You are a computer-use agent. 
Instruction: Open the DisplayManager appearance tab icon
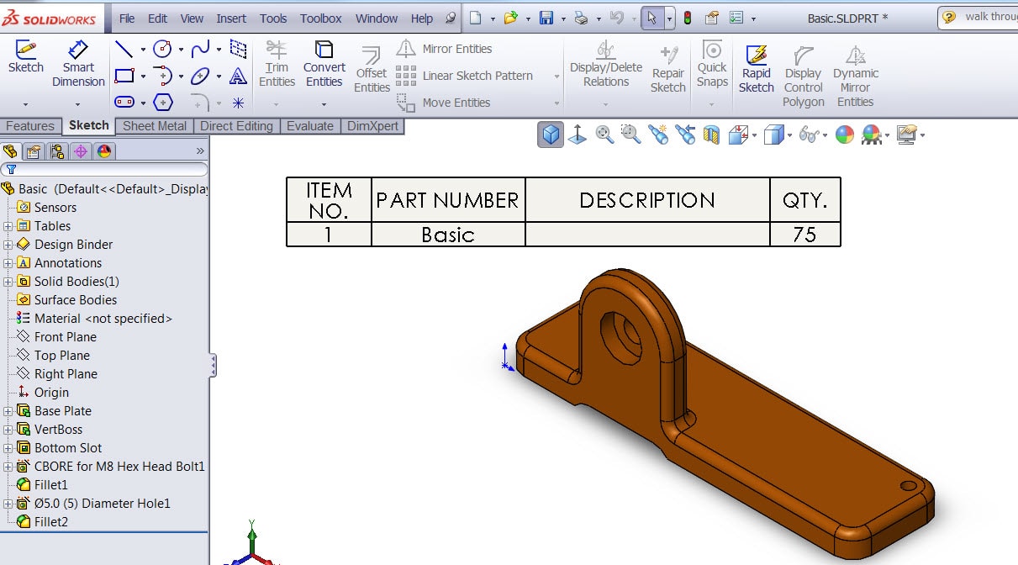pyautogui.click(x=104, y=151)
